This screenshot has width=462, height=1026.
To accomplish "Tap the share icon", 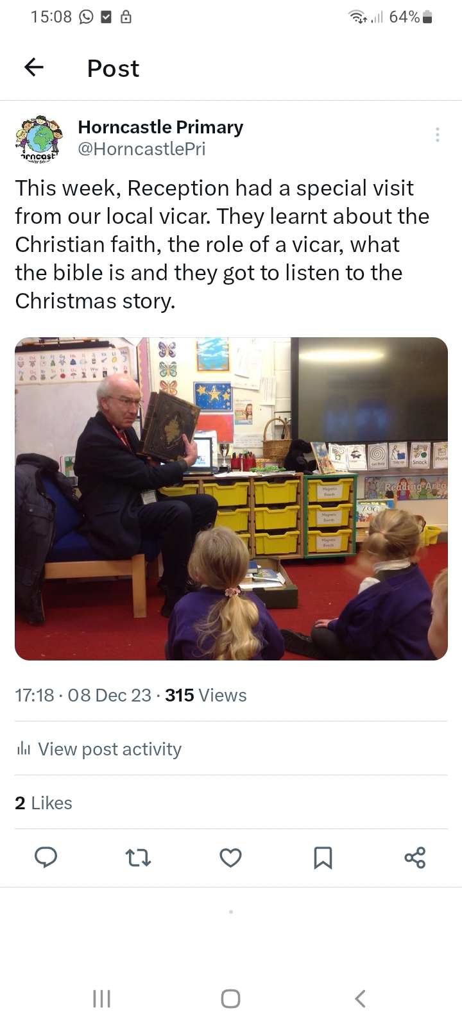I will pyautogui.click(x=415, y=857).
